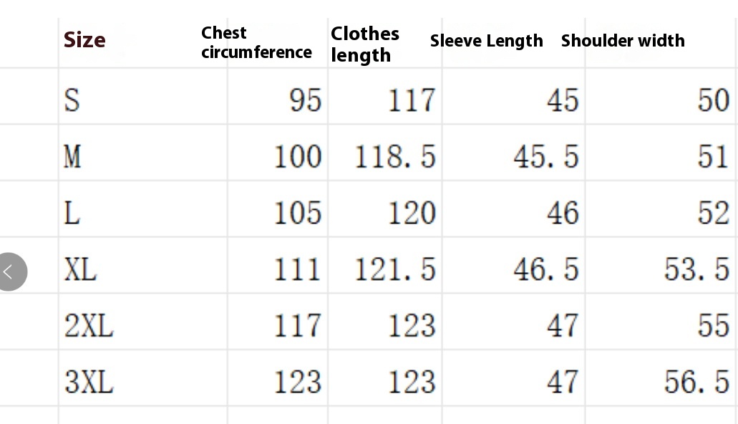Select the 2XL size row label
738x424 pixels.
point(89,326)
